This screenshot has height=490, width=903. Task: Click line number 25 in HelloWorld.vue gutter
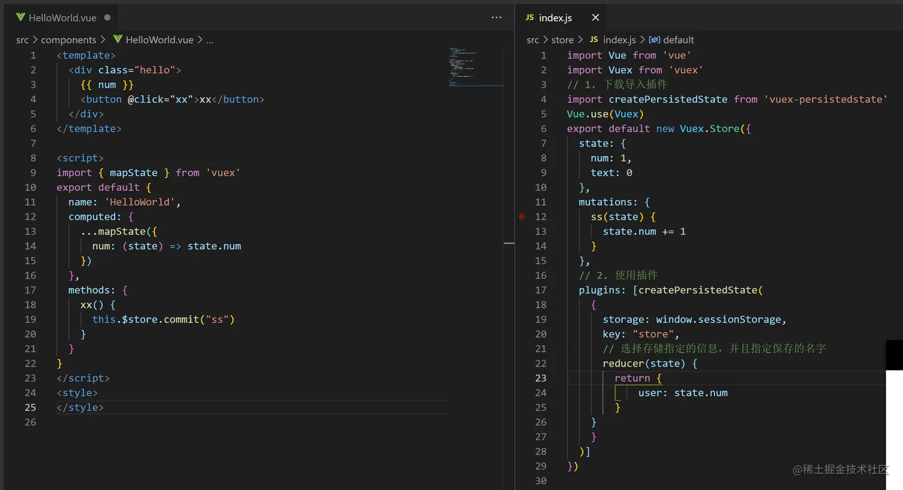pyautogui.click(x=30, y=408)
